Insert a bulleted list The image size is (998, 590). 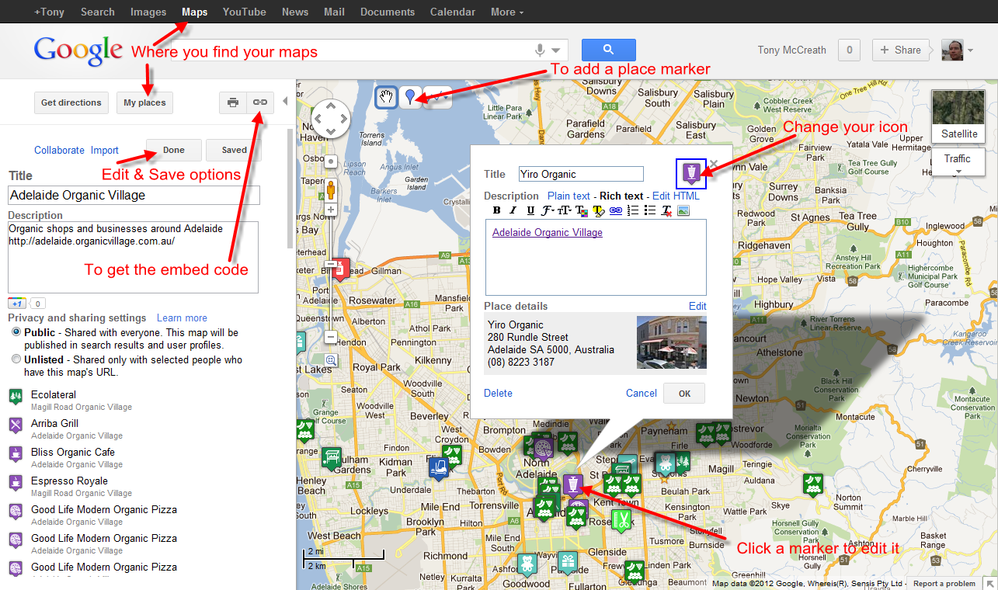(650, 210)
